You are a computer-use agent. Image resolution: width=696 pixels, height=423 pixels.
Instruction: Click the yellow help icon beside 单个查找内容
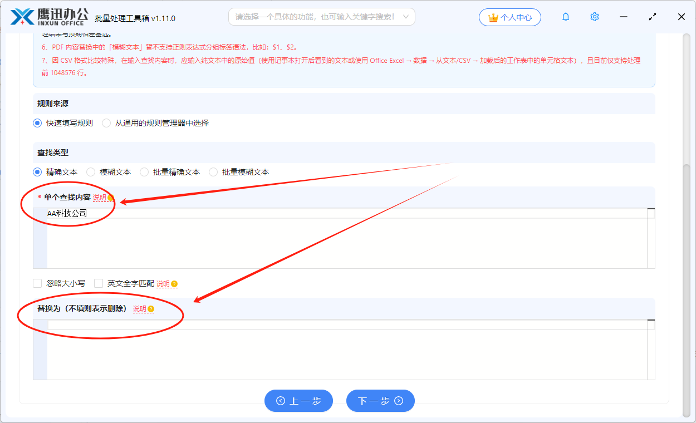111,198
